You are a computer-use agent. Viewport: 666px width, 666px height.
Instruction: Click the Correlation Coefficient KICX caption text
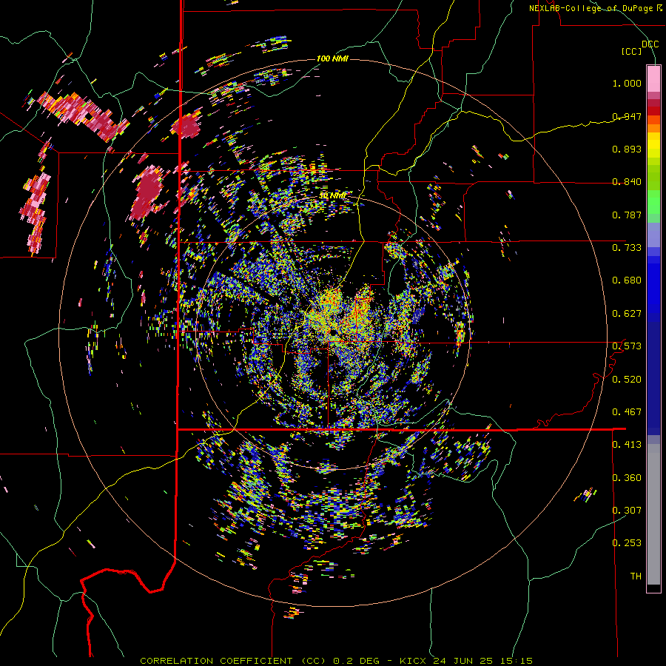tap(336, 661)
